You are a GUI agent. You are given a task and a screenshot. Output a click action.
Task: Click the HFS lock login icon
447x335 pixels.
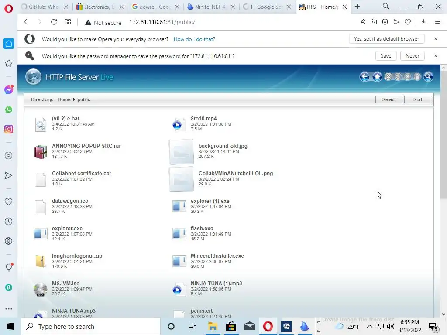[417, 77]
